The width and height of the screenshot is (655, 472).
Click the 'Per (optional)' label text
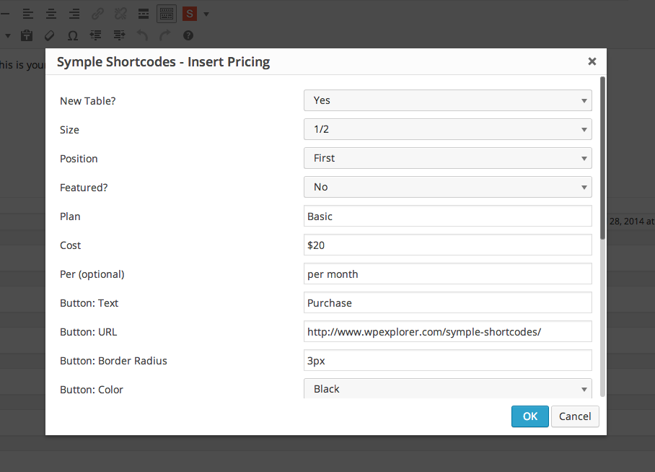[92, 274]
